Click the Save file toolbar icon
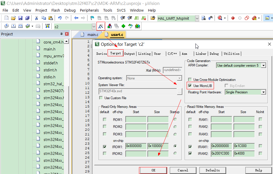This screenshot has width=273, height=174. click(x=20, y=18)
